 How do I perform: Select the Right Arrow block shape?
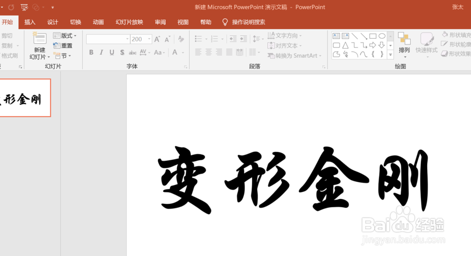pyautogui.click(x=373, y=45)
